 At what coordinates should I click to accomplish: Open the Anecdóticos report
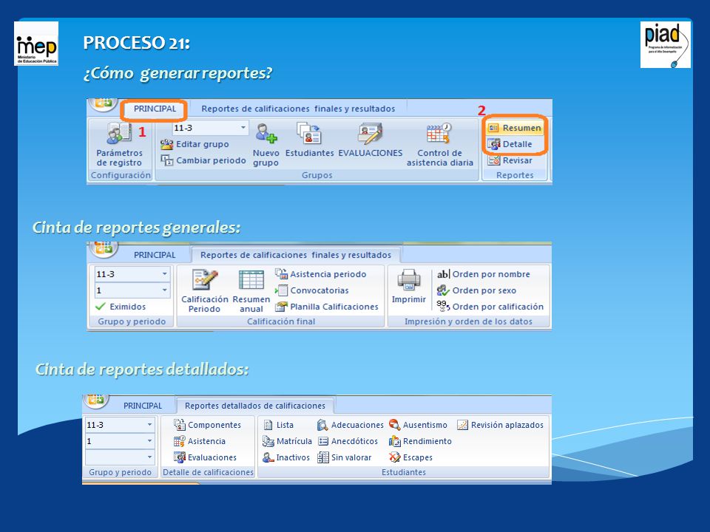tap(348, 441)
